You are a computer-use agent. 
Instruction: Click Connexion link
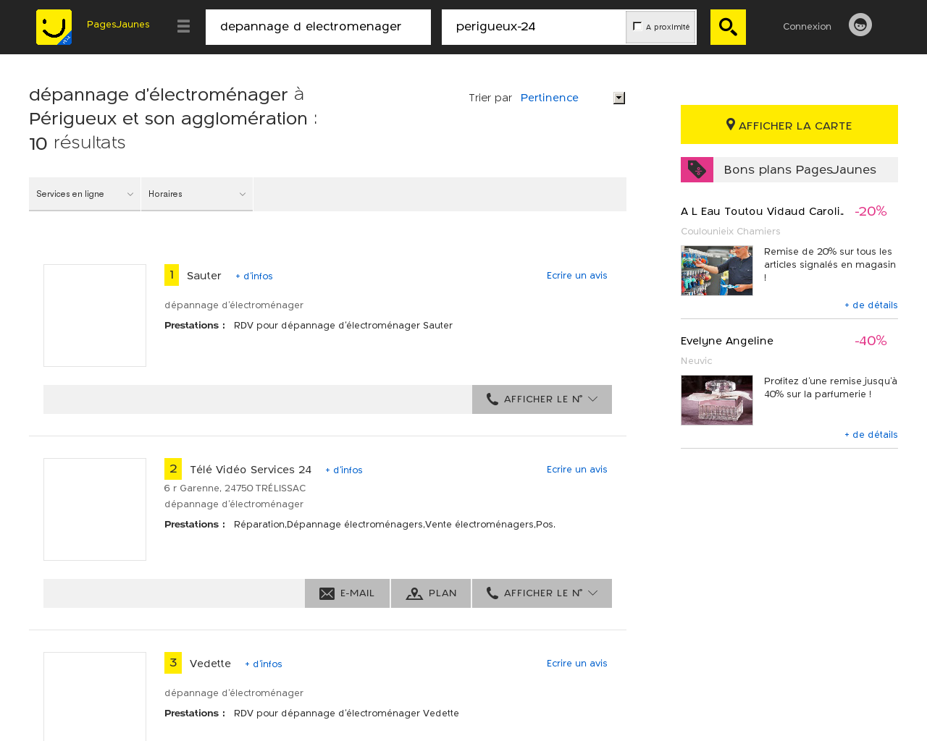807,26
